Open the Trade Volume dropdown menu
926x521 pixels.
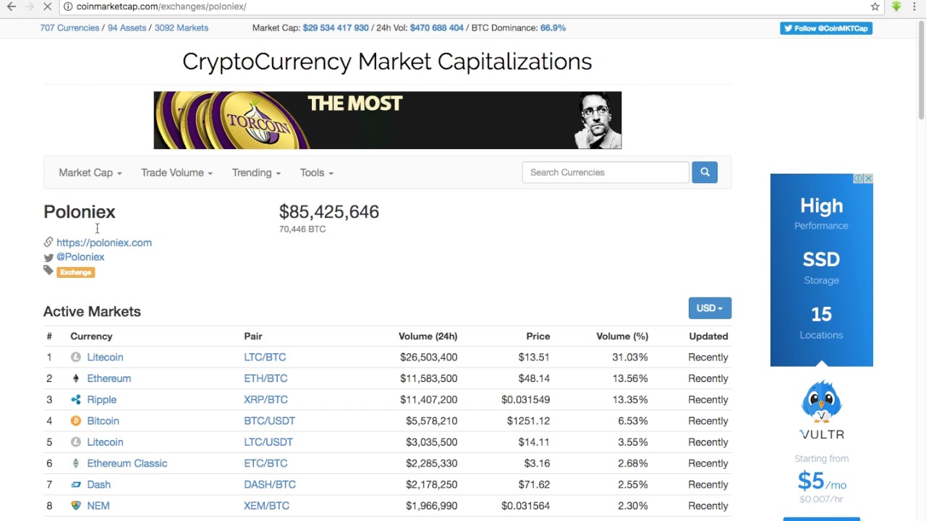point(177,172)
